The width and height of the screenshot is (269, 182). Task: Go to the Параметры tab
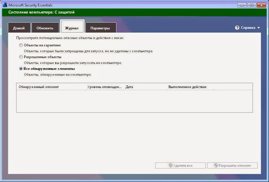[100, 28]
